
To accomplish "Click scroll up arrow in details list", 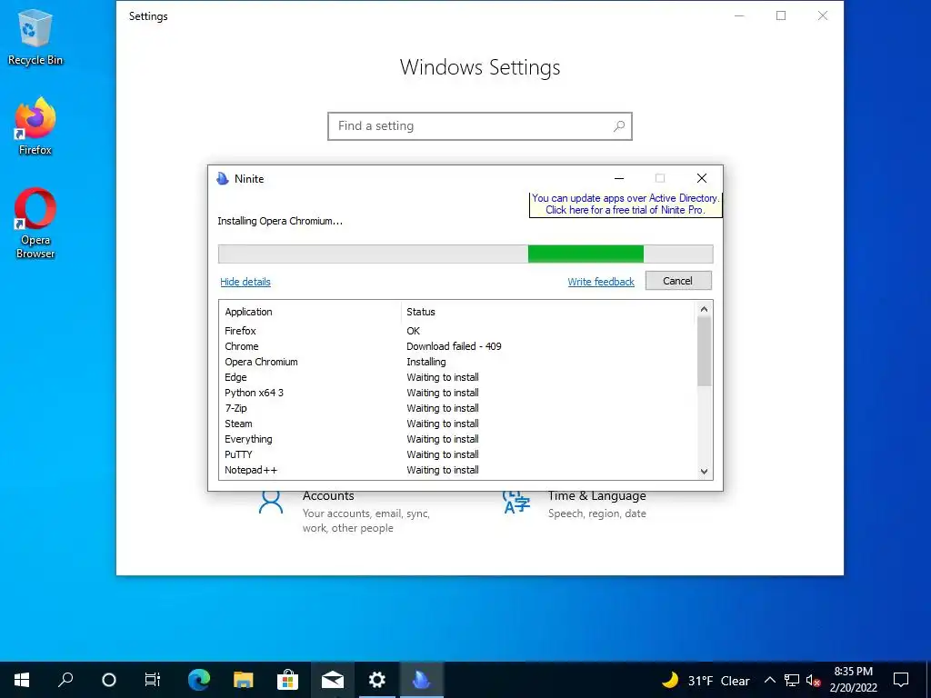I will pyautogui.click(x=705, y=309).
